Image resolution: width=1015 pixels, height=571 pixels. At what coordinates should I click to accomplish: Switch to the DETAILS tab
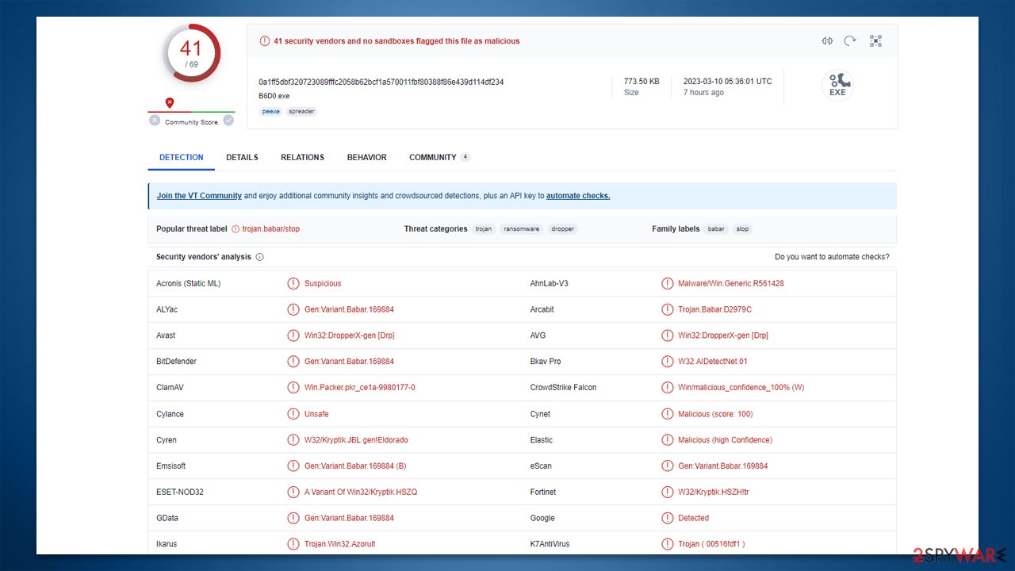242,158
